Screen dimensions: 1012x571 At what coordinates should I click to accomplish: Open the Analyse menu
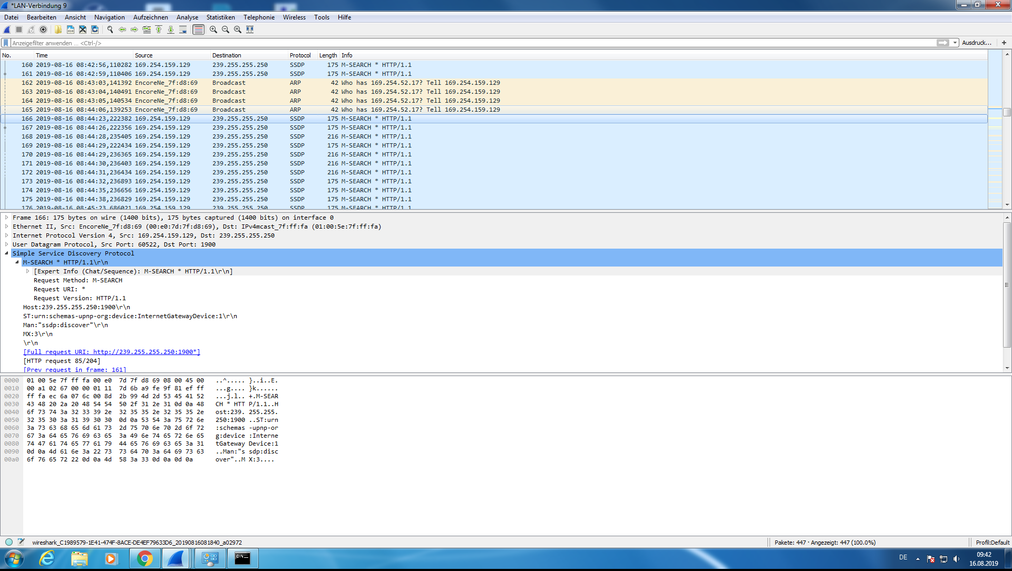pos(187,17)
